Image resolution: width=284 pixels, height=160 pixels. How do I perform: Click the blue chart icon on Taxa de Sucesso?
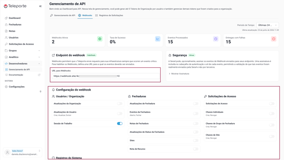(157, 39)
